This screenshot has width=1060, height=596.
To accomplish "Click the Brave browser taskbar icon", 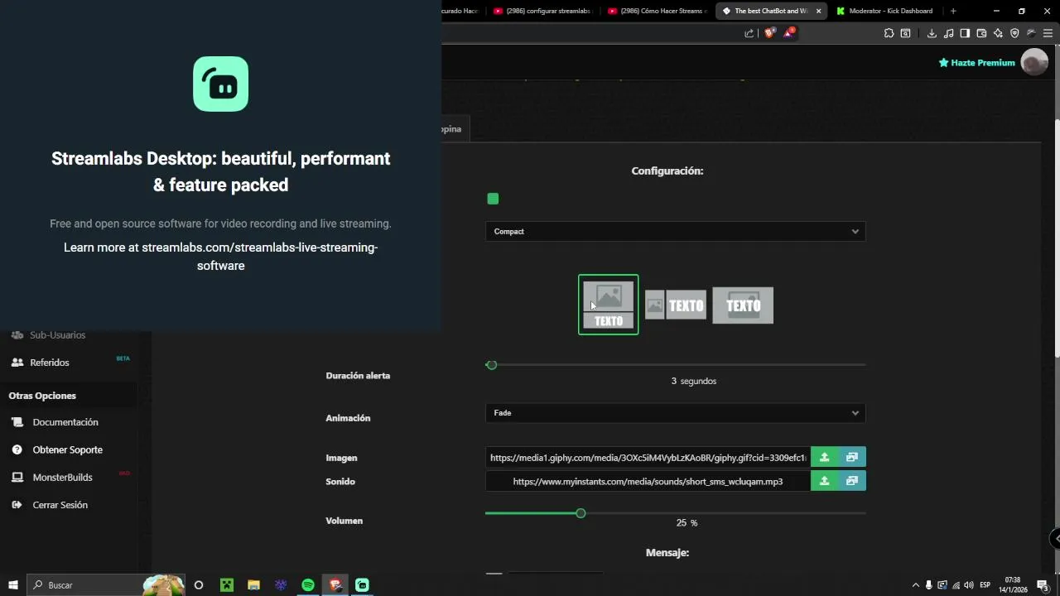I will point(335,585).
